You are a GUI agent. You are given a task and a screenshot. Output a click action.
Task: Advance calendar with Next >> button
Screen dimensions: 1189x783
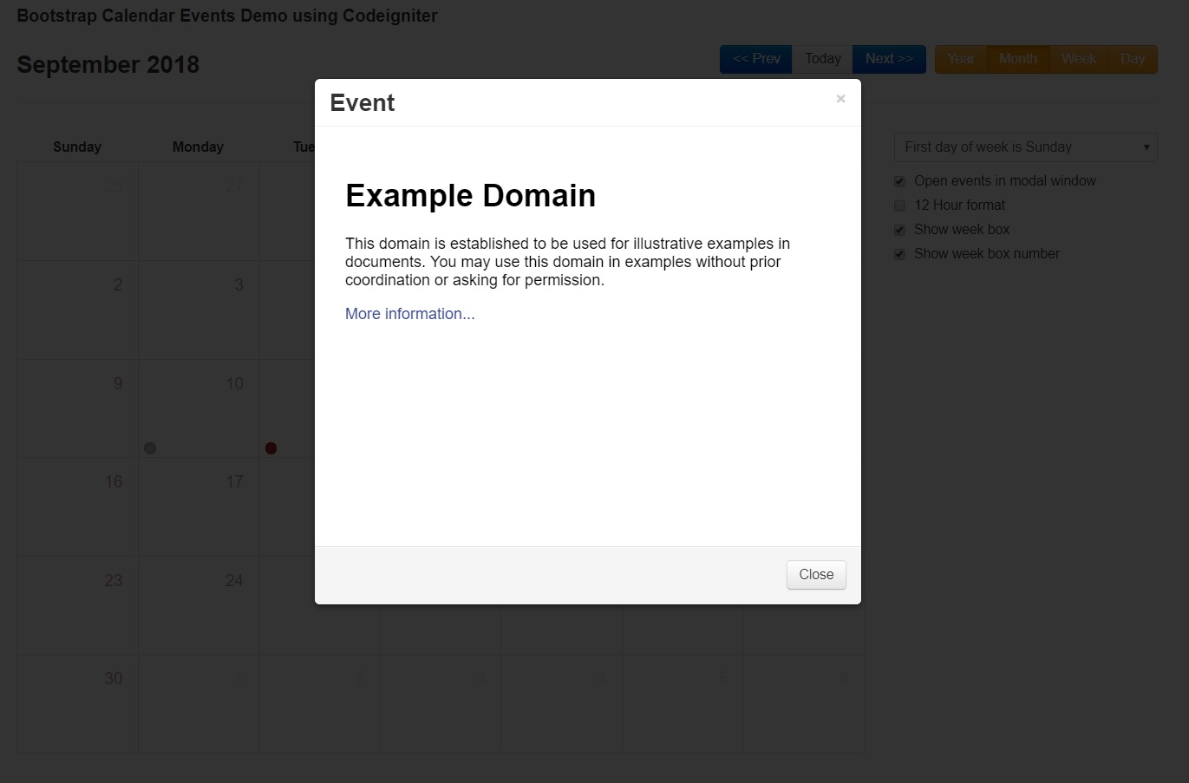click(x=889, y=59)
